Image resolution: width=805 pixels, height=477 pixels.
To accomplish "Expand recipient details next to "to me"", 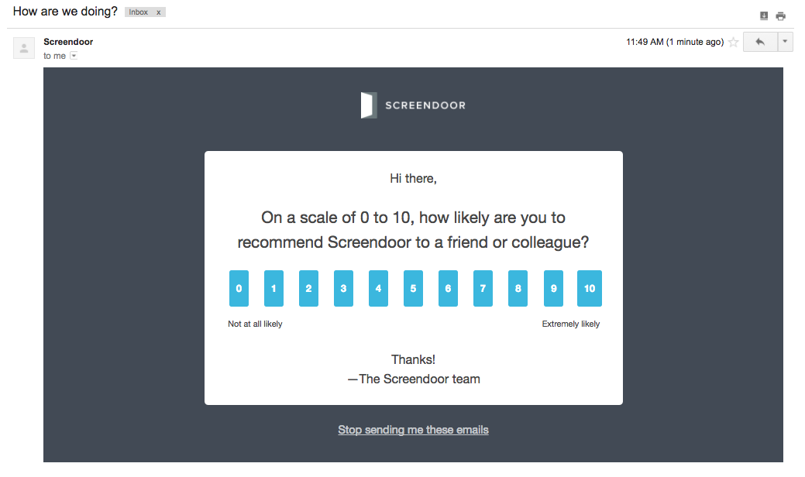I will click(x=74, y=56).
